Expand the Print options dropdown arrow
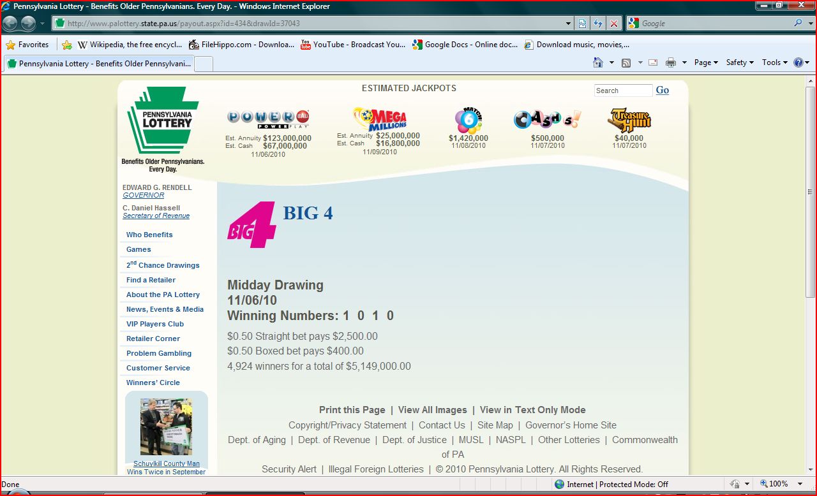This screenshot has width=817, height=496. tap(684, 62)
